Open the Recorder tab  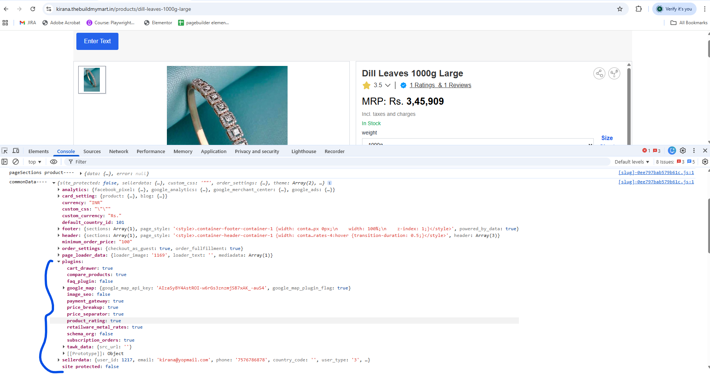pyautogui.click(x=335, y=152)
